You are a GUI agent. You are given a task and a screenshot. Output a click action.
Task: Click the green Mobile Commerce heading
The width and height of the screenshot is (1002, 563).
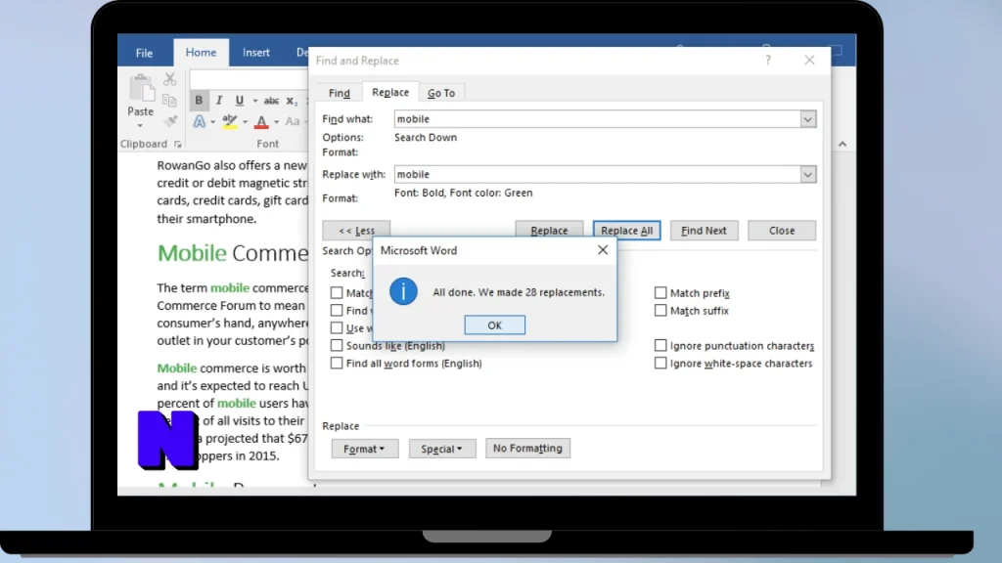pos(233,253)
